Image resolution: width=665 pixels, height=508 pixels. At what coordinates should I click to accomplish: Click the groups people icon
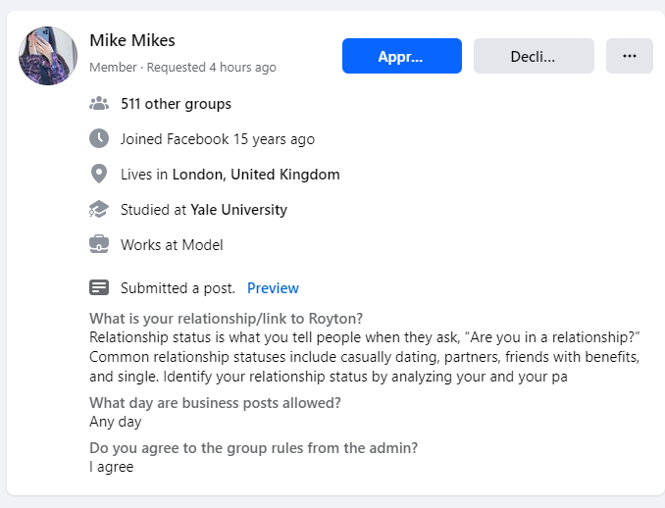(99, 104)
